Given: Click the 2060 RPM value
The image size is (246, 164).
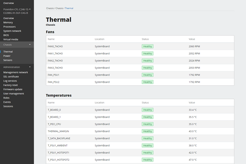Looking at the screenshot, I should coord(194,46).
